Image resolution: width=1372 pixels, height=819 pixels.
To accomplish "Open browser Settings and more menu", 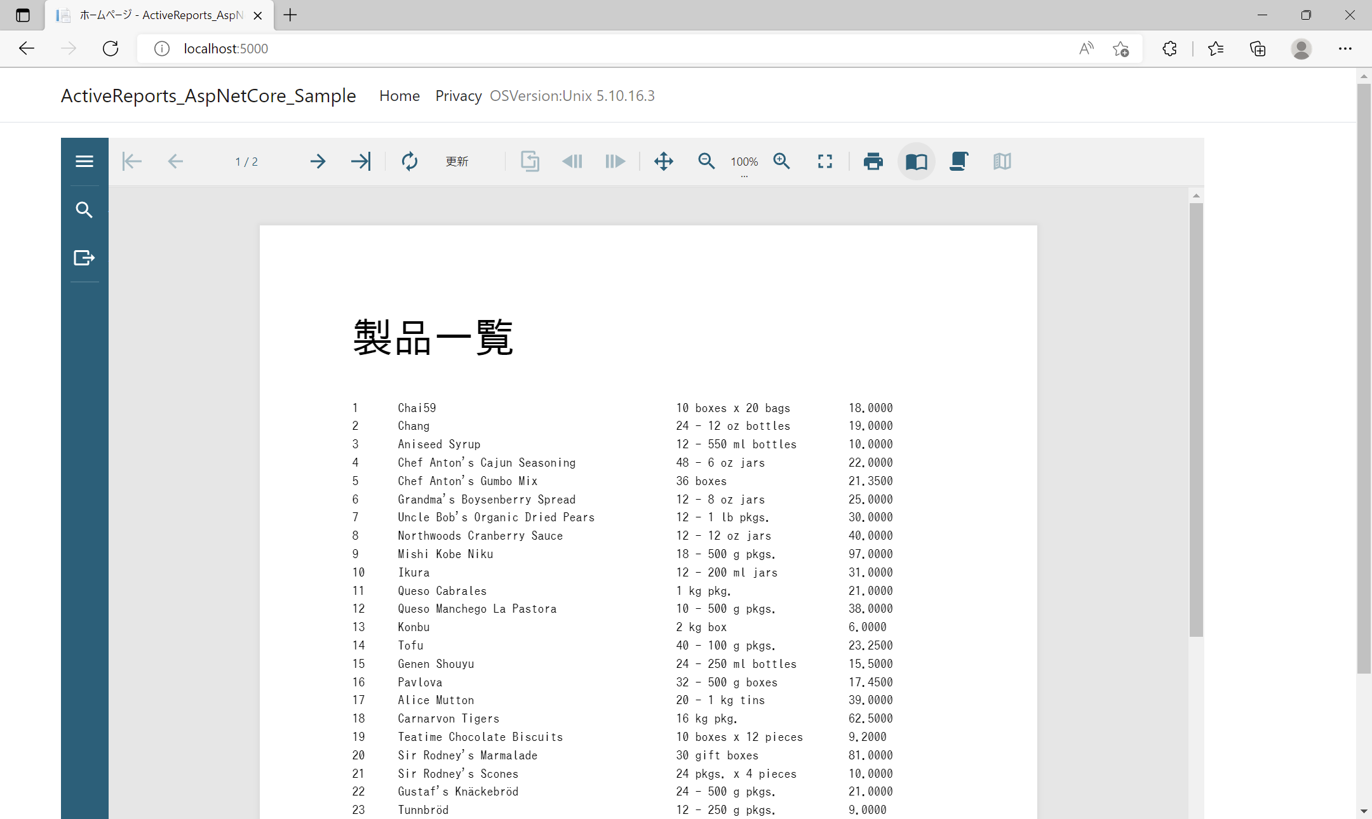I will click(x=1345, y=49).
